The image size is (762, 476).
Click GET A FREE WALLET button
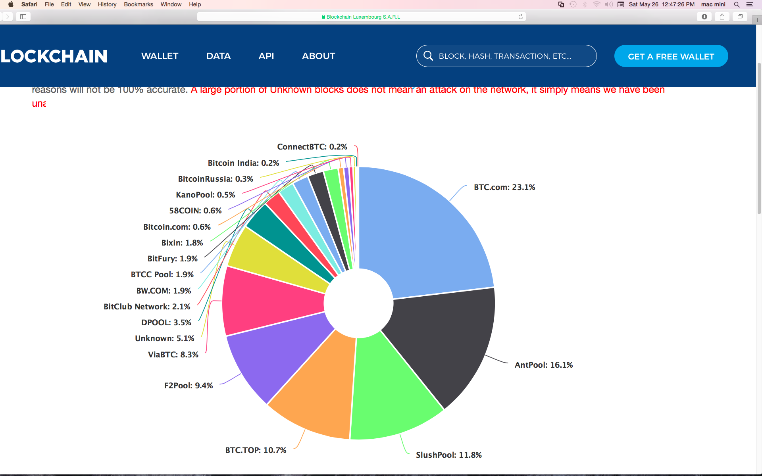(x=671, y=56)
